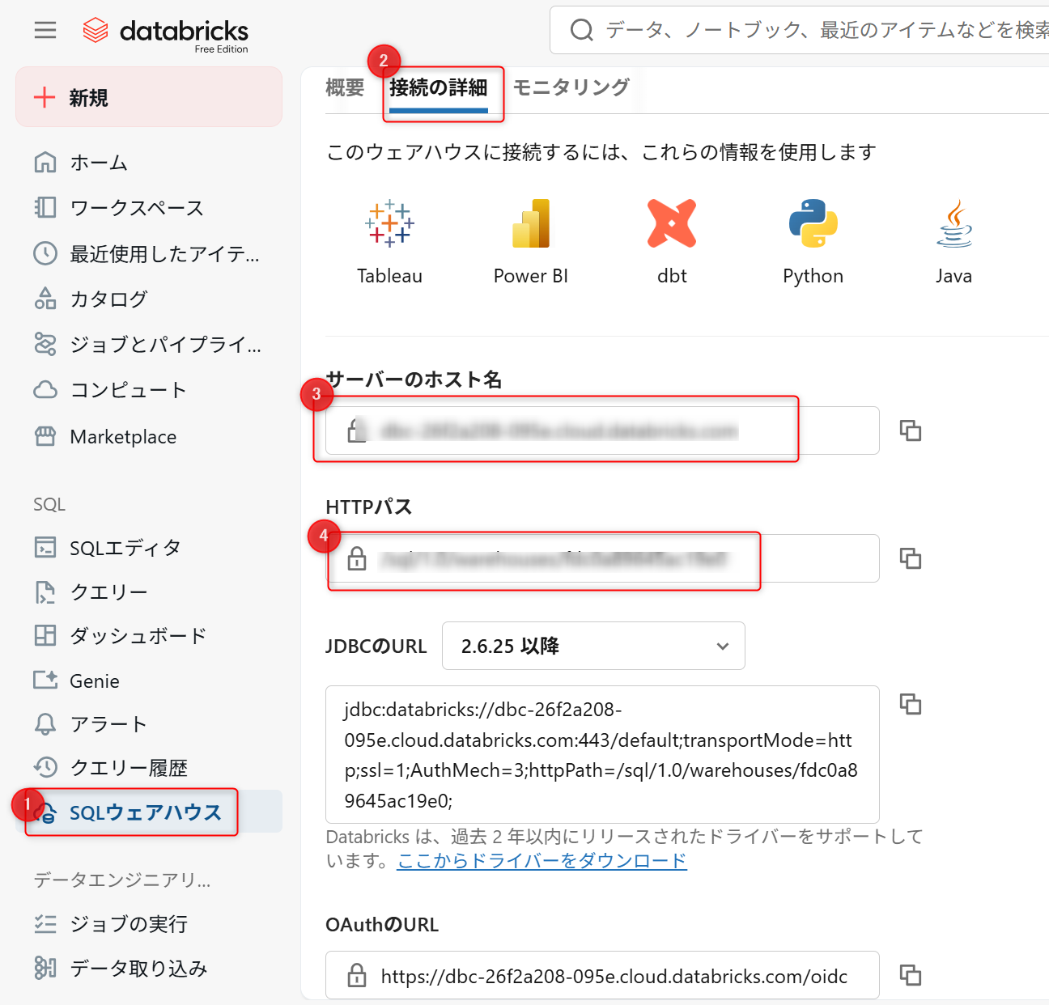Click the JDBC URL text box

[x=602, y=754]
